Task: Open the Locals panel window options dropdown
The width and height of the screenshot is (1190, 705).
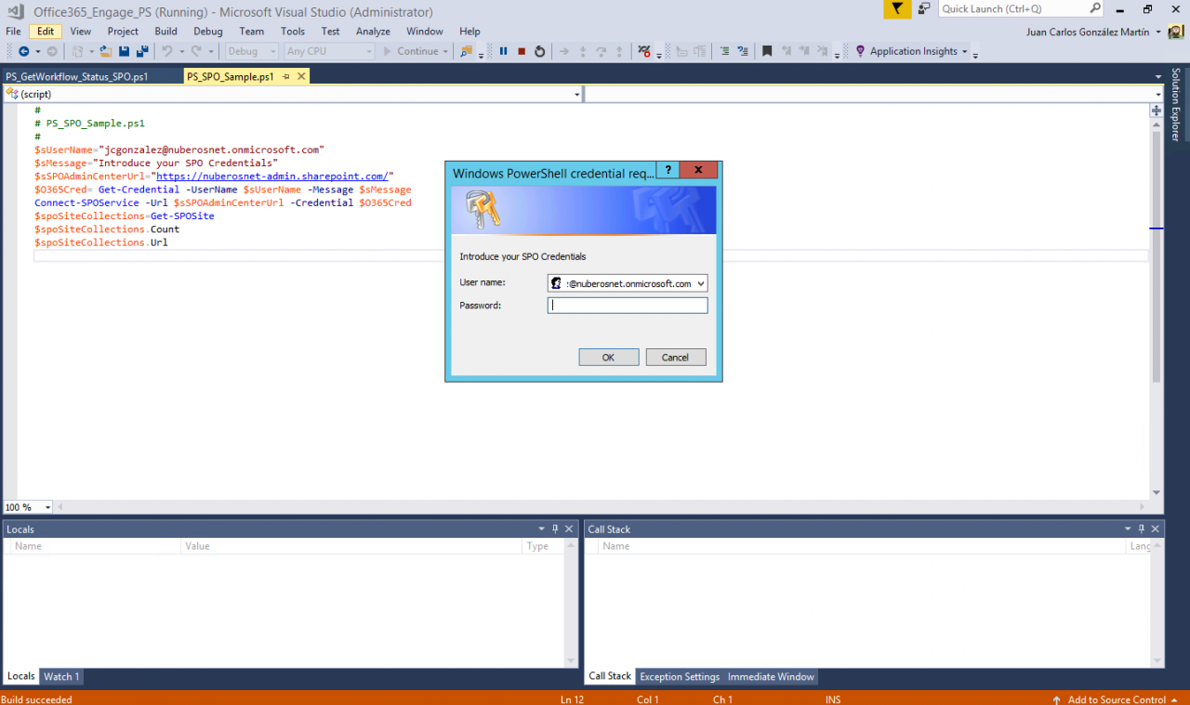Action: click(x=542, y=529)
